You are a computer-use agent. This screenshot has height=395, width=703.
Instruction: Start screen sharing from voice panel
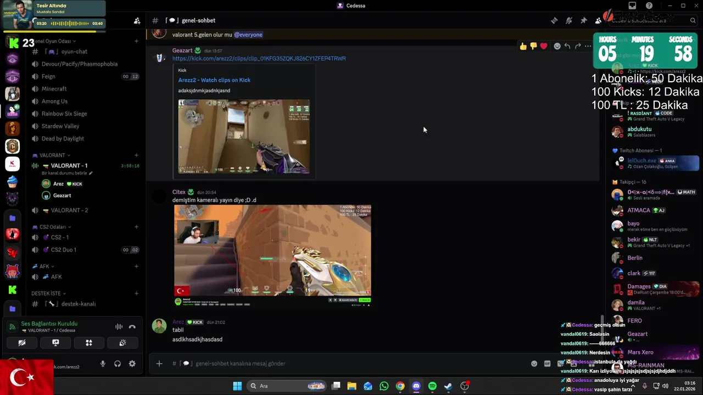[x=55, y=343]
